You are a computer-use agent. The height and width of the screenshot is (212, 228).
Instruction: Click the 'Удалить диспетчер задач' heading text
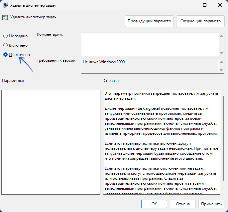(33, 17)
